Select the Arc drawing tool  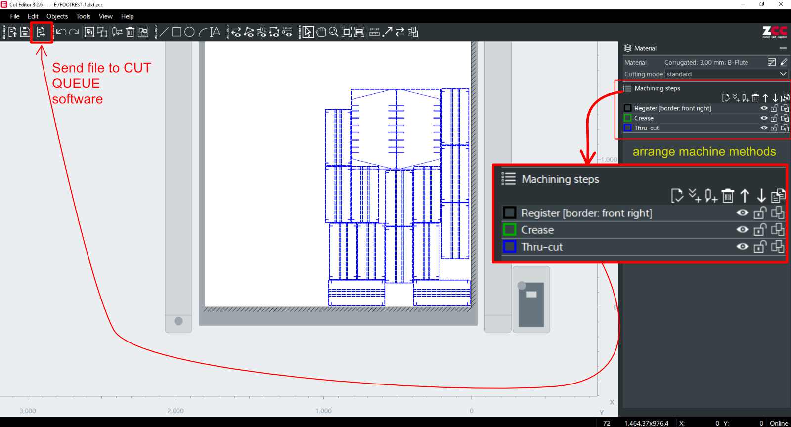coord(202,32)
